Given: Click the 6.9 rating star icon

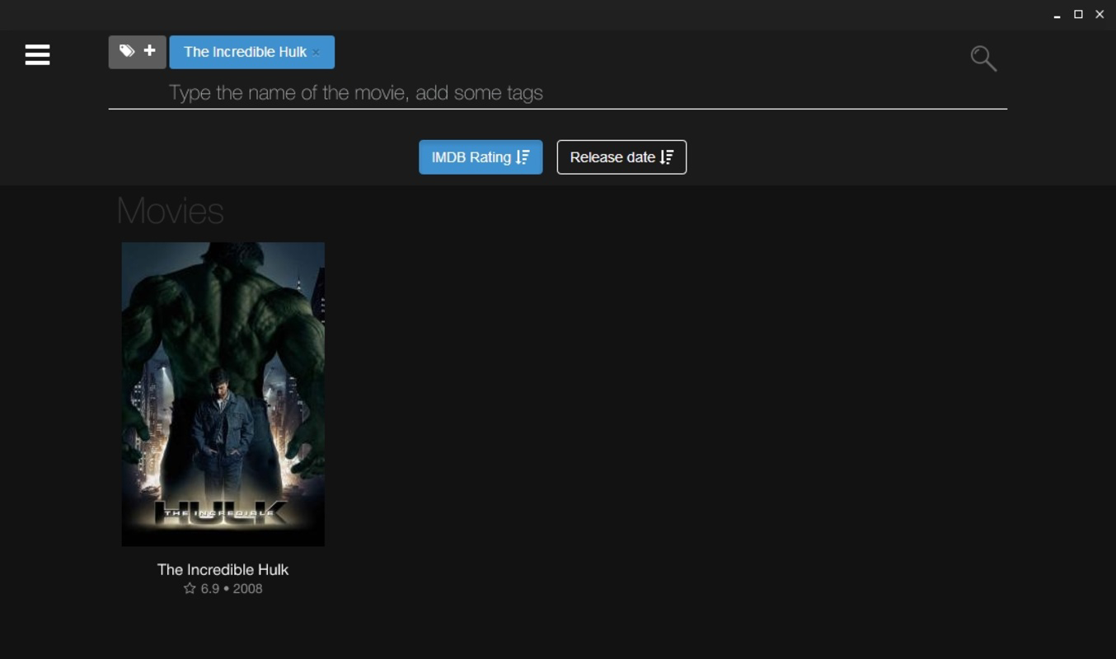Looking at the screenshot, I should pos(190,588).
